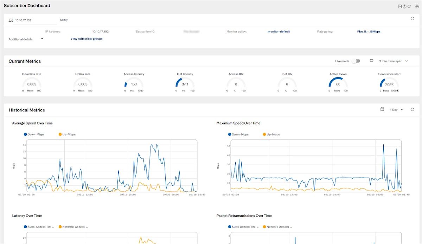Click the screen icon beside the time span
Viewport: 422px width, 244px height.
[x=371, y=60]
